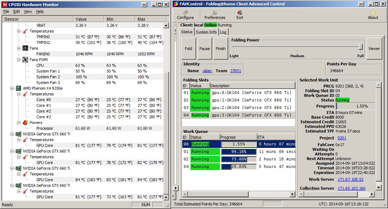Click the Max column header
Image resolution: width=388 pixels, height=209 pixels.
(150, 19)
